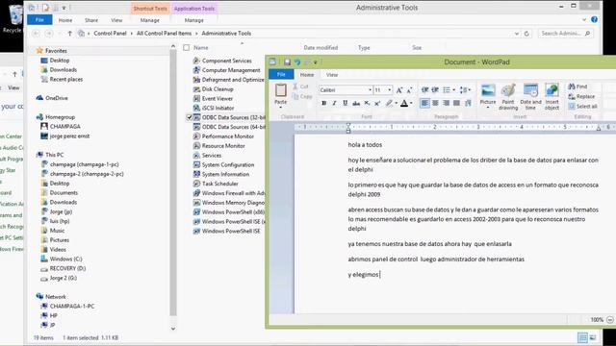Toggle bold formatting in WordPad

(x=323, y=103)
